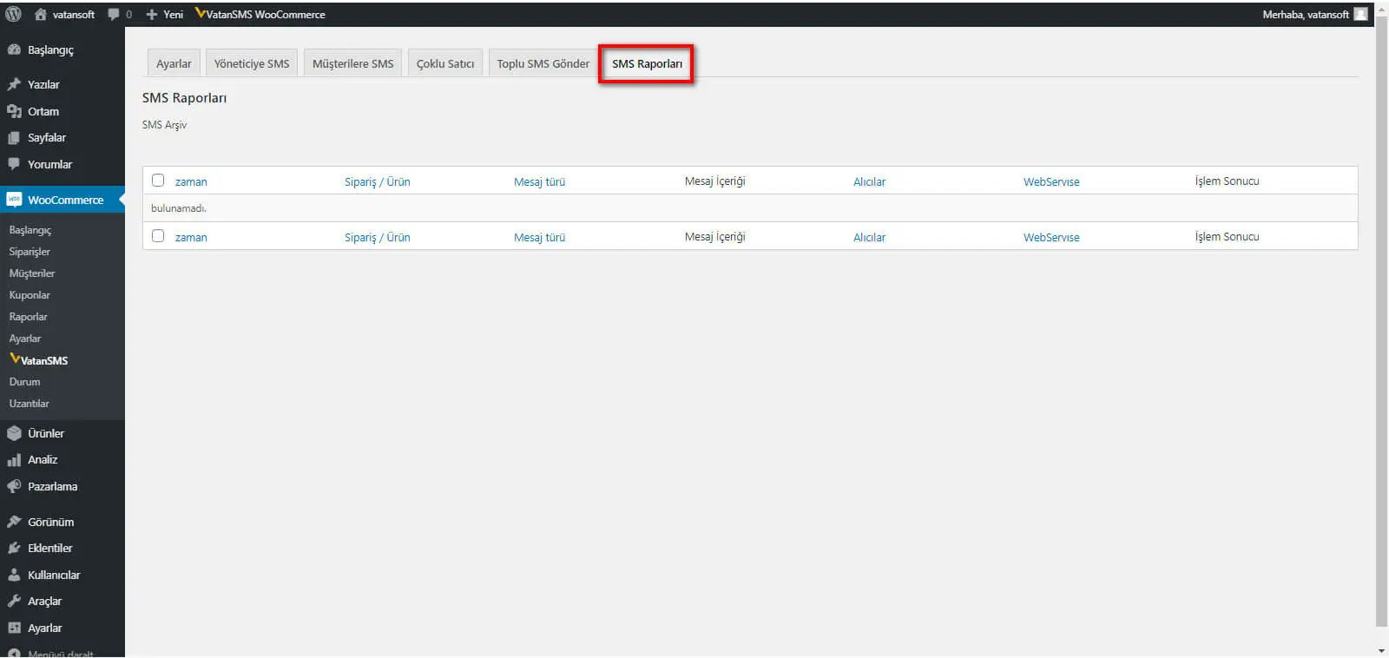1389x658 pixels.
Task: Click the Eklentiler plug icon
Action: (x=14, y=548)
